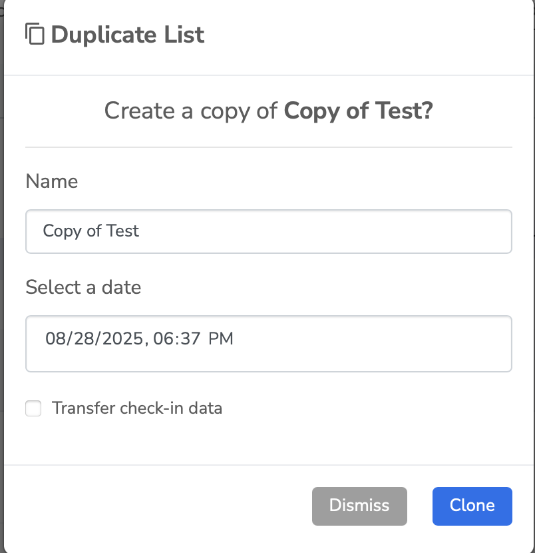Viewport: 535px width, 553px height.
Task: Click the Copy of Test text in Name box
Action: click(x=91, y=231)
